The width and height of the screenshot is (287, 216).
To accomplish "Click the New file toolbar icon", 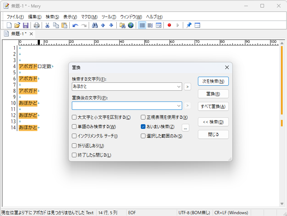I will click(x=9, y=25).
